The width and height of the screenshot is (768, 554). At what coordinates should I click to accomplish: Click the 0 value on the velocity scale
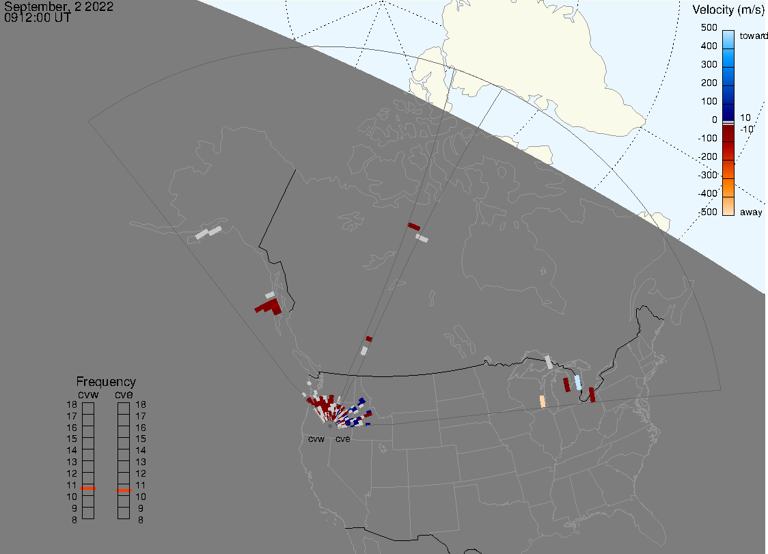click(x=715, y=120)
